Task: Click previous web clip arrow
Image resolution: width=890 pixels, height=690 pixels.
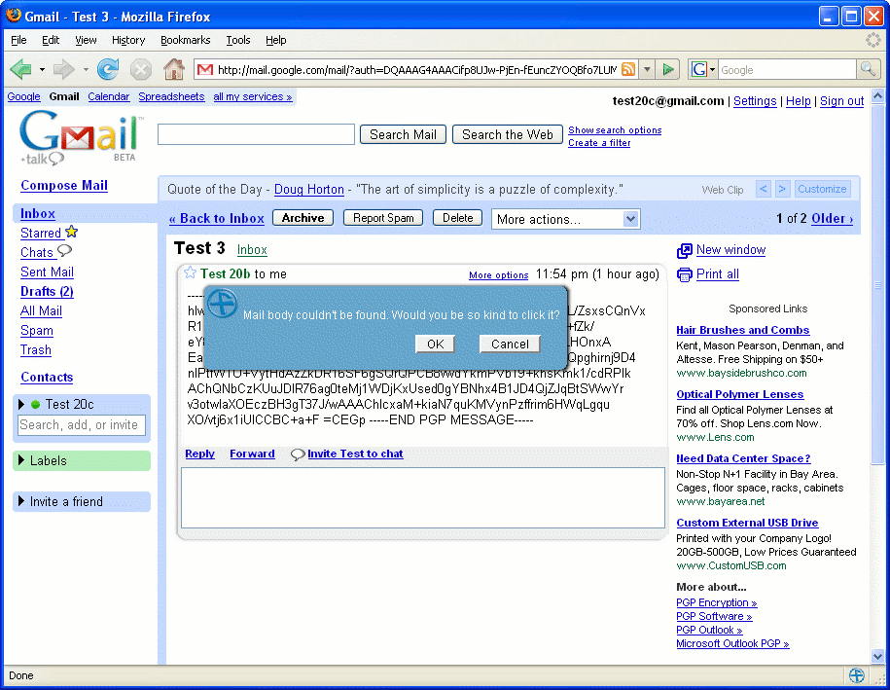Action: 764,189
